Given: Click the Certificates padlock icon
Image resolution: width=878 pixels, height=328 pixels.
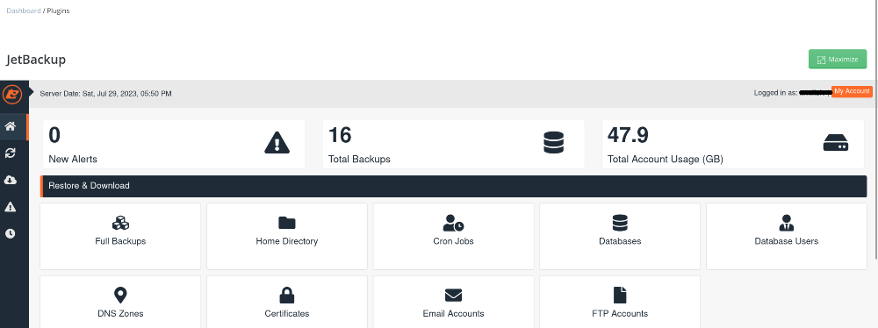Looking at the screenshot, I should click(x=287, y=295).
